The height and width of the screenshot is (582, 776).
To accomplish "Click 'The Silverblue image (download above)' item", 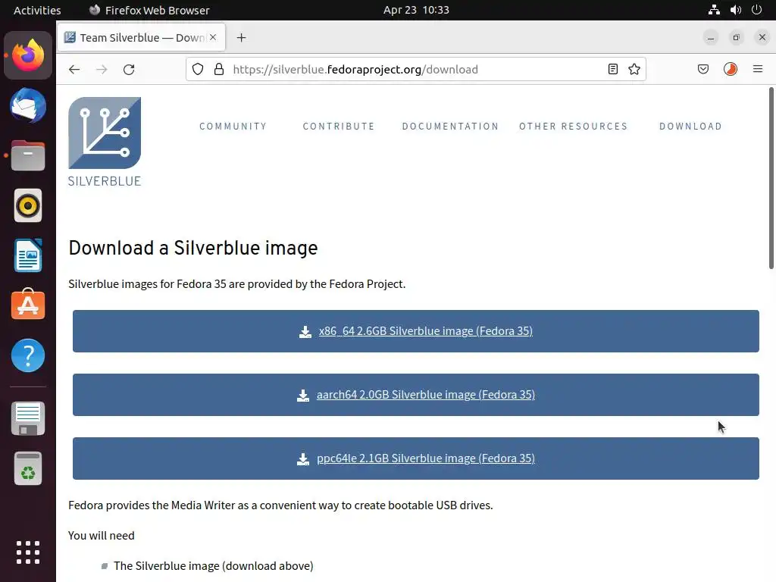I will coord(213,565).
